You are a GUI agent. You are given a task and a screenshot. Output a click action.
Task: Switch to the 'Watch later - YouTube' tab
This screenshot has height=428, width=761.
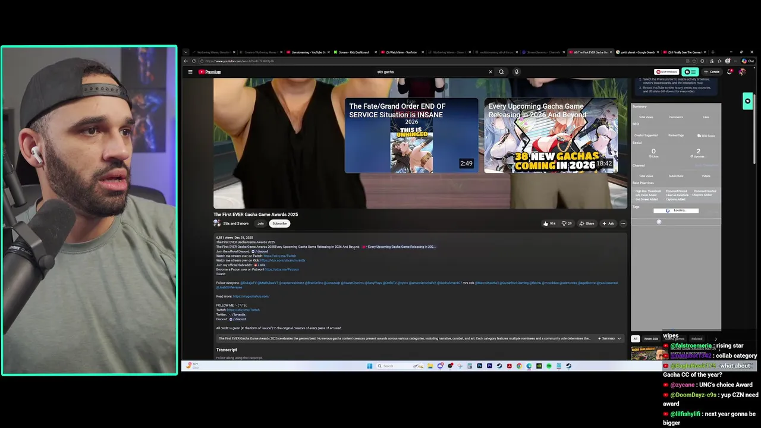(402, 52)
